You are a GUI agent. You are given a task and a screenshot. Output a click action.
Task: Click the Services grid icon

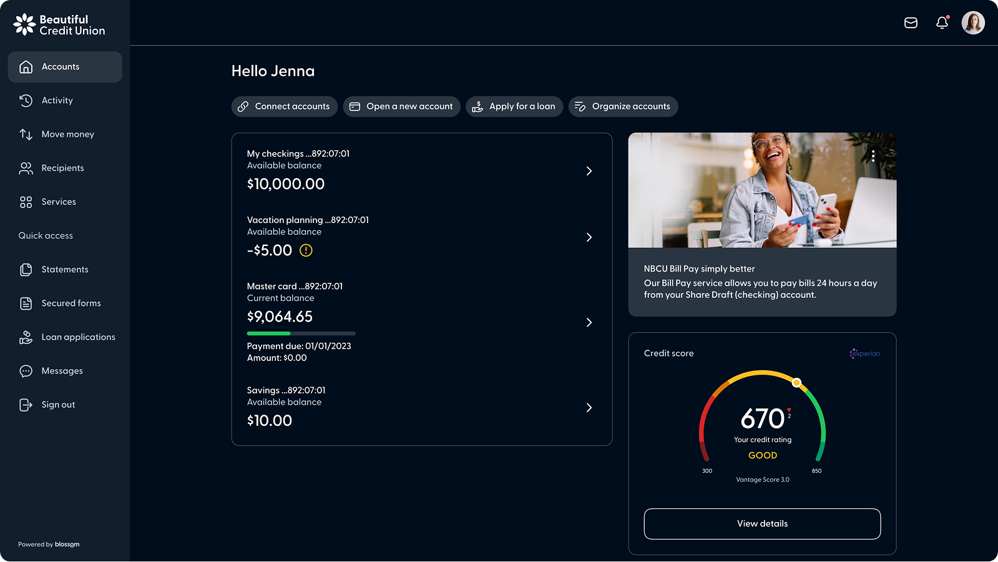coord(26,202)
